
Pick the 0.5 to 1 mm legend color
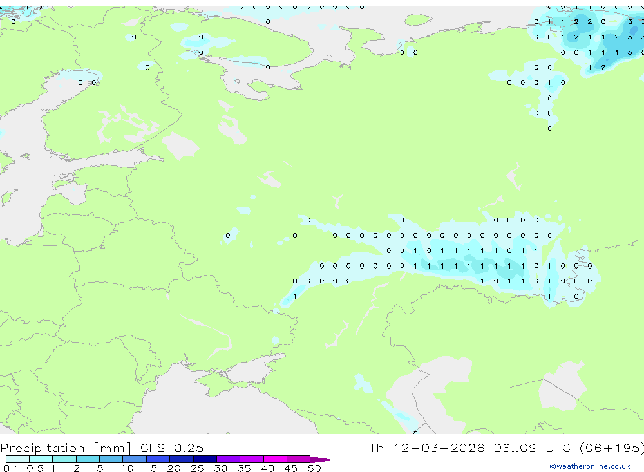pyautogui.click(x=41, y=459)
